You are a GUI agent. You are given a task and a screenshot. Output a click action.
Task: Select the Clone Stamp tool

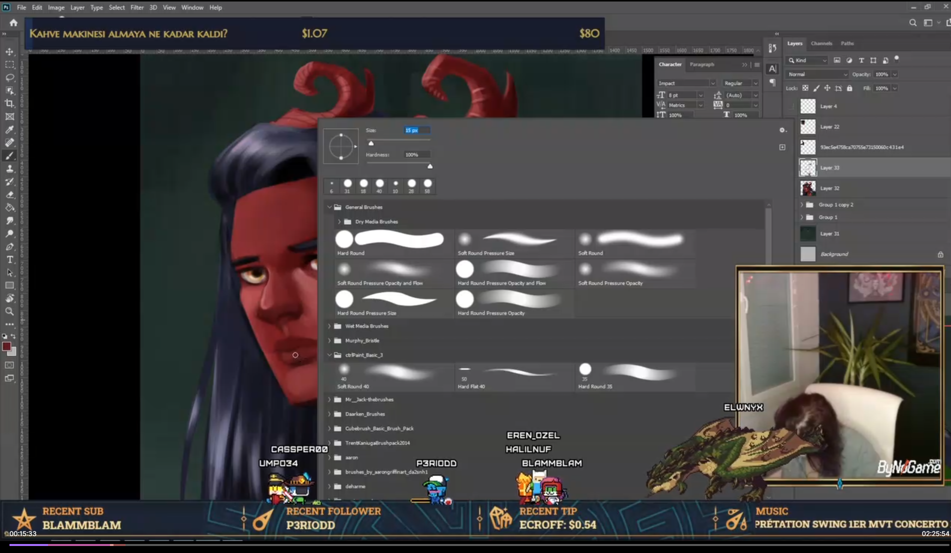pos(9,169)
